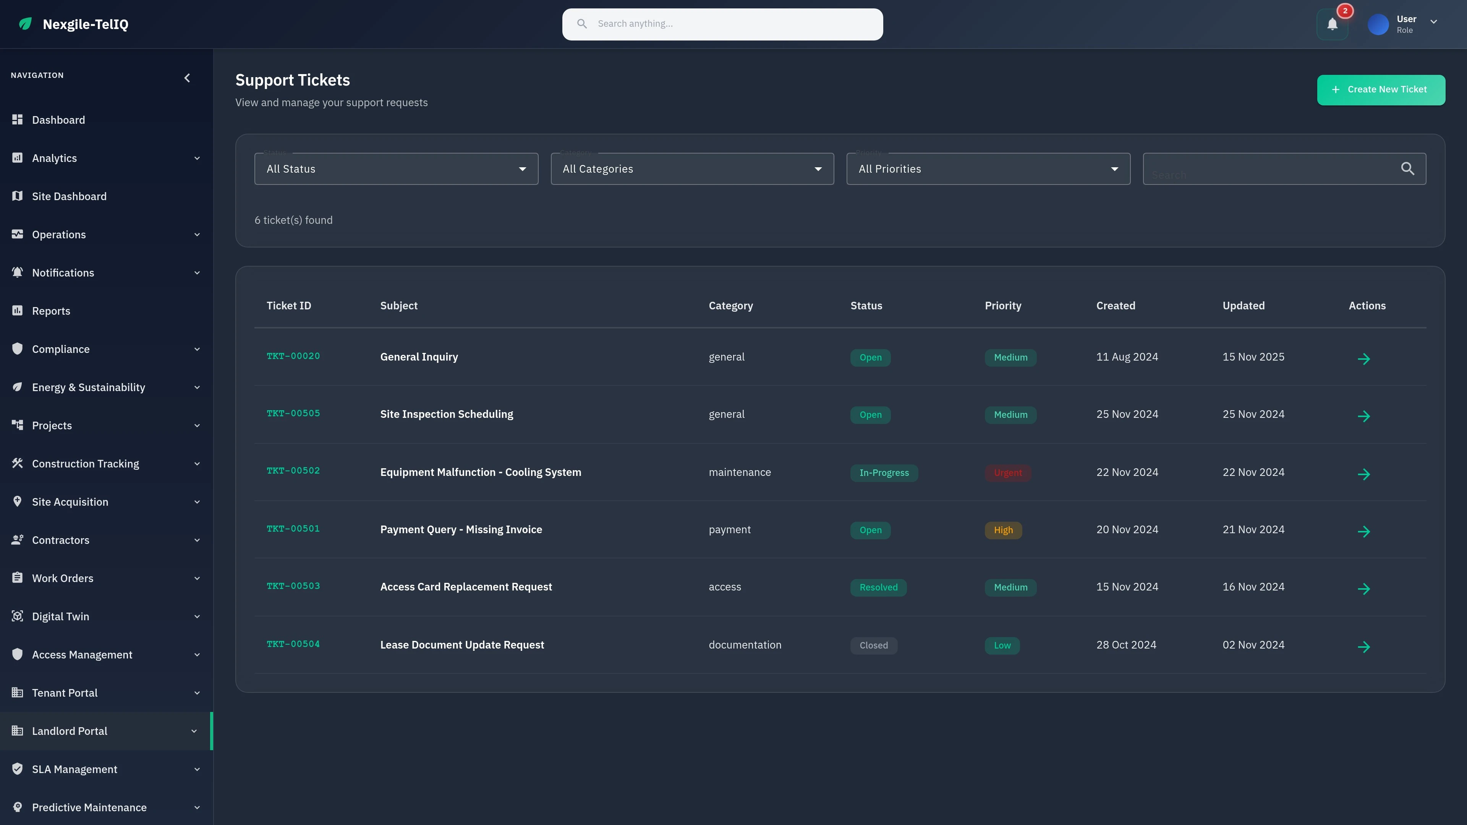Open the Site Dashboard map icon

17,196
